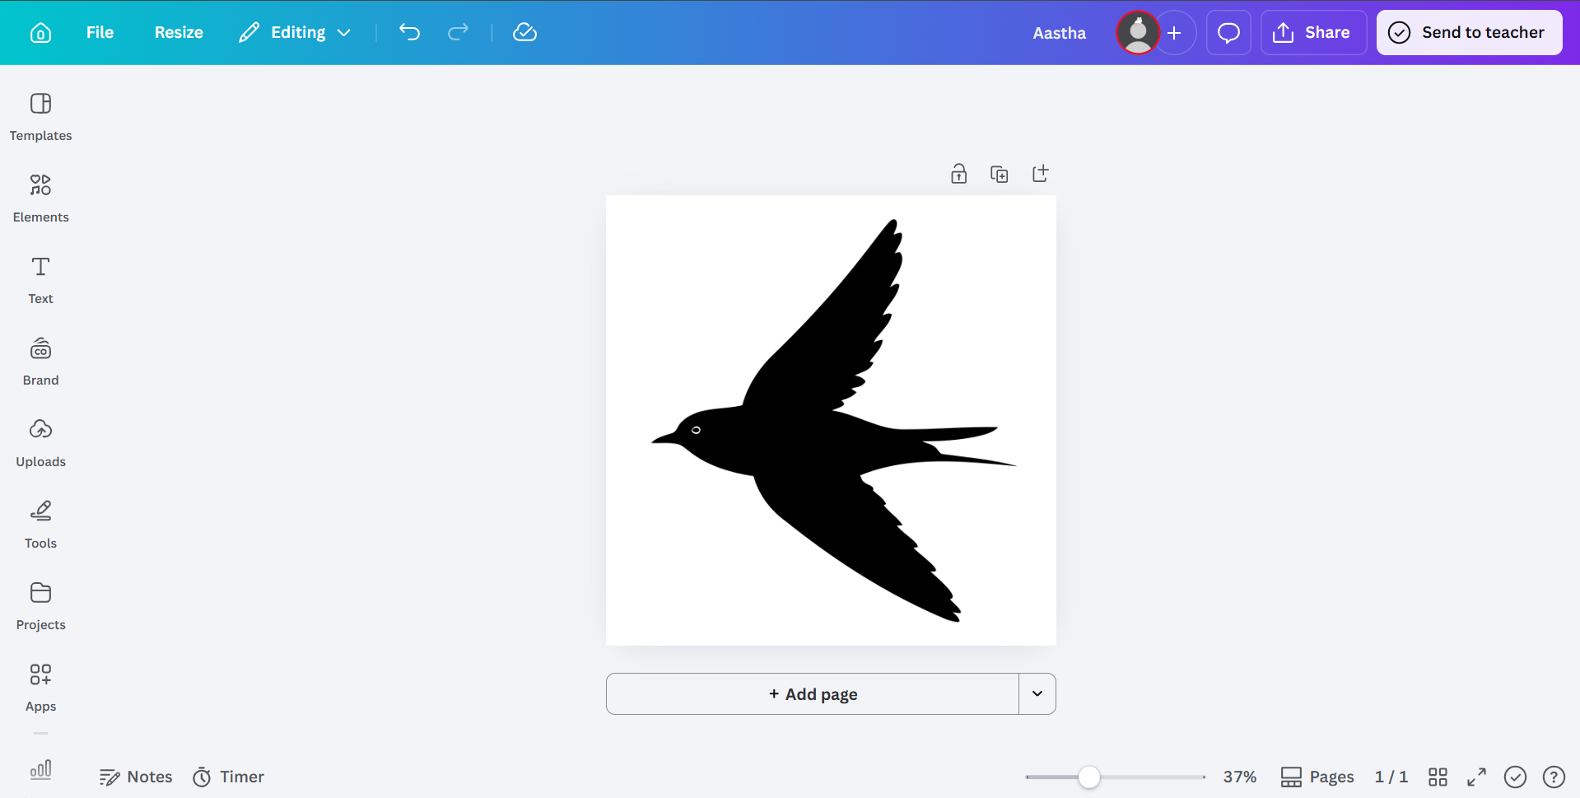Screen dimensions: 1580x798
Task: Add a new page via top icon
Action: coord(1040,174)
